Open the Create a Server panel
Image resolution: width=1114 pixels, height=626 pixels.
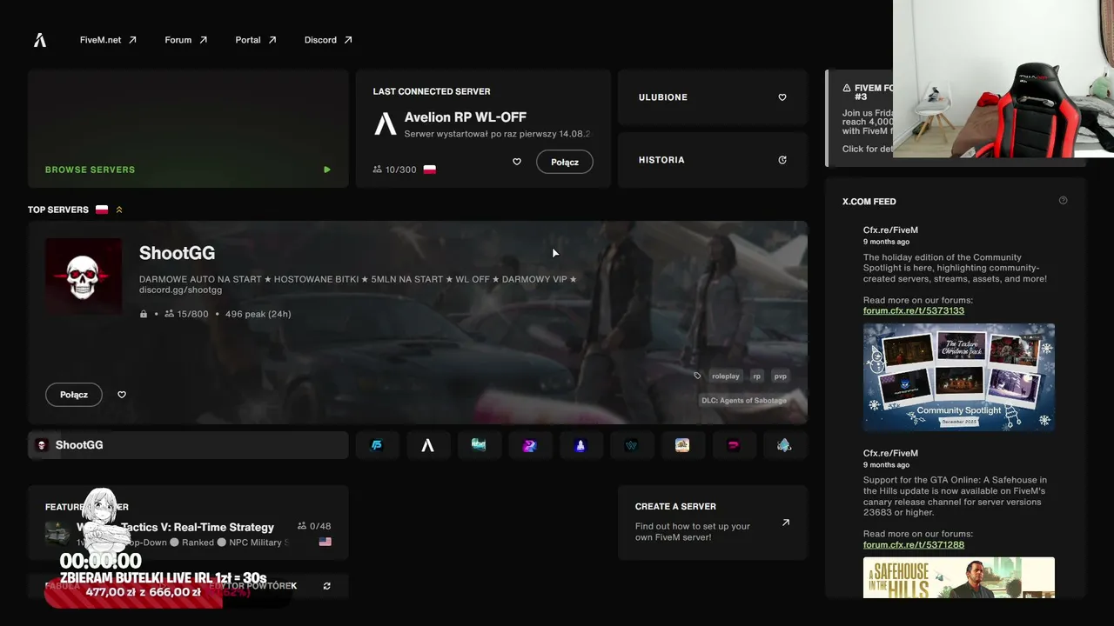pos(713,523)
